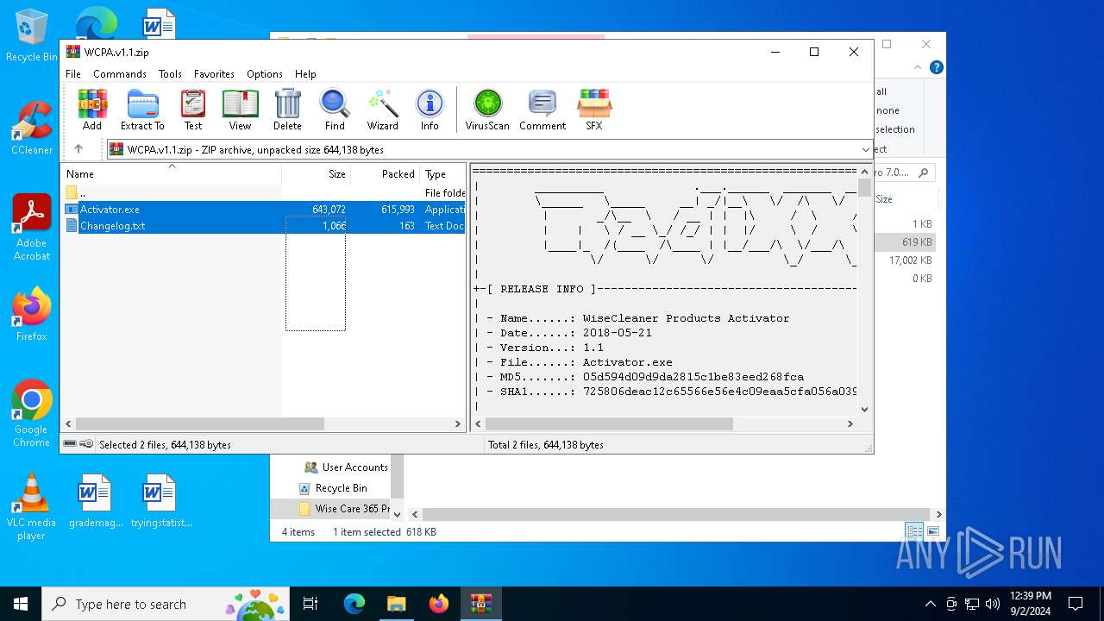This screenshot has height=621, width=1104.
Task: Open the View tool in WinRAR
Action: [x=240, y=110]
